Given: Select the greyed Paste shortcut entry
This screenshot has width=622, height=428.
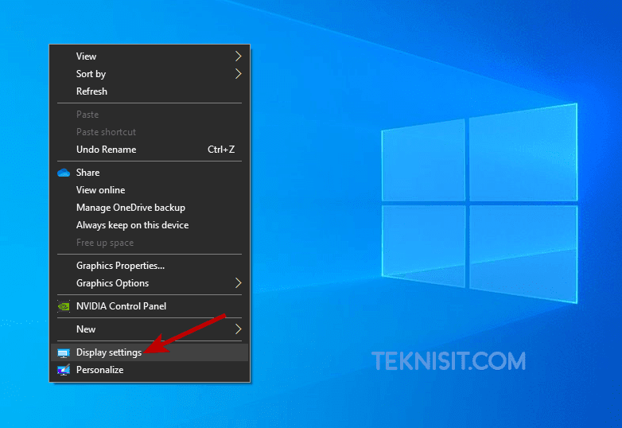Looking at the screenshot, I should coord(150,132).
